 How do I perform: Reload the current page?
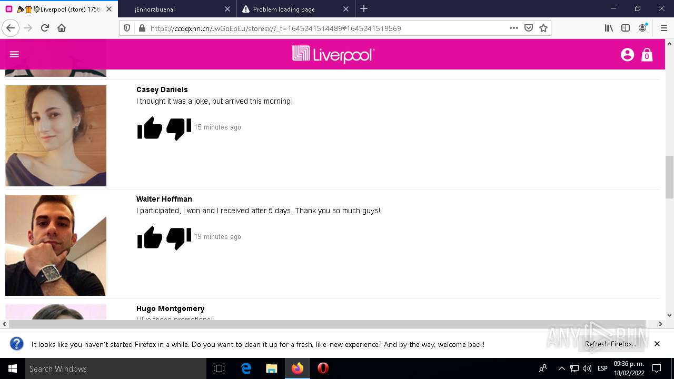click(x=45, y=28)
